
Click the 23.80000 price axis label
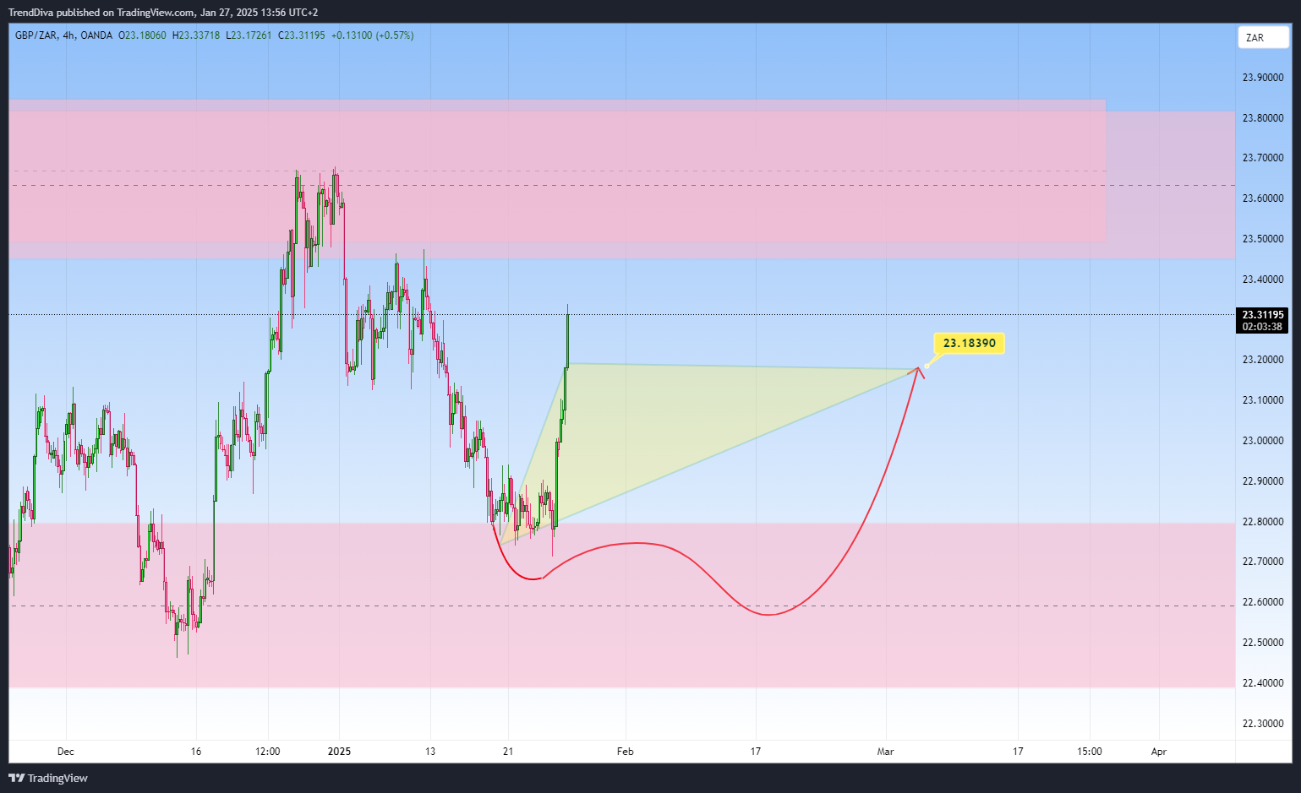[1262, 118]
